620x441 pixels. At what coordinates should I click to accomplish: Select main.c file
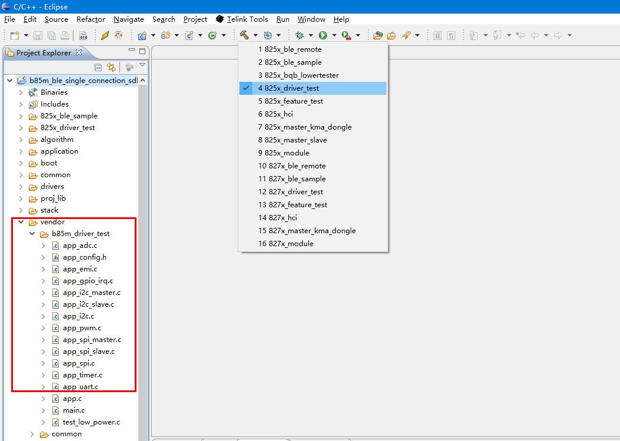click(x=74, y=410)
